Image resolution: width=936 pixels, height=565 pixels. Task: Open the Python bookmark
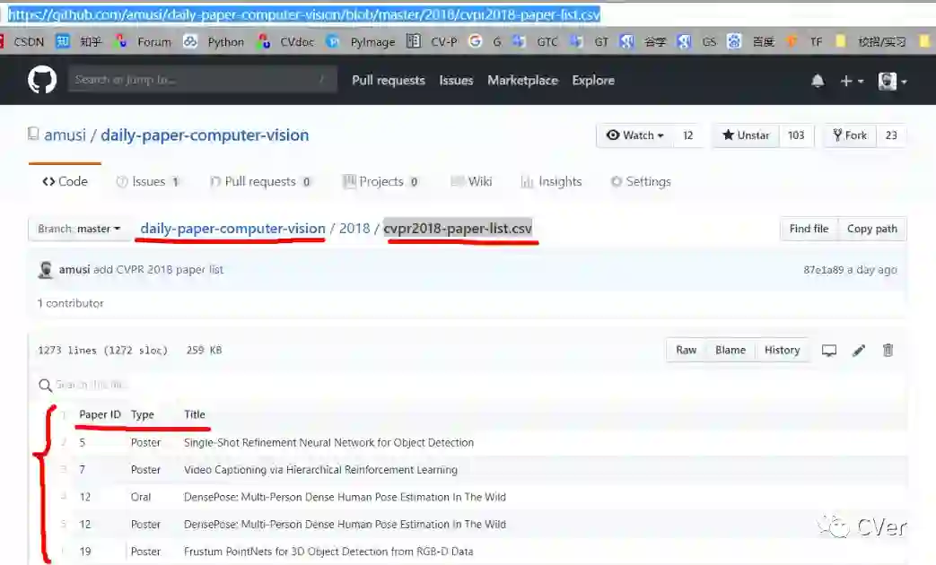214,41
